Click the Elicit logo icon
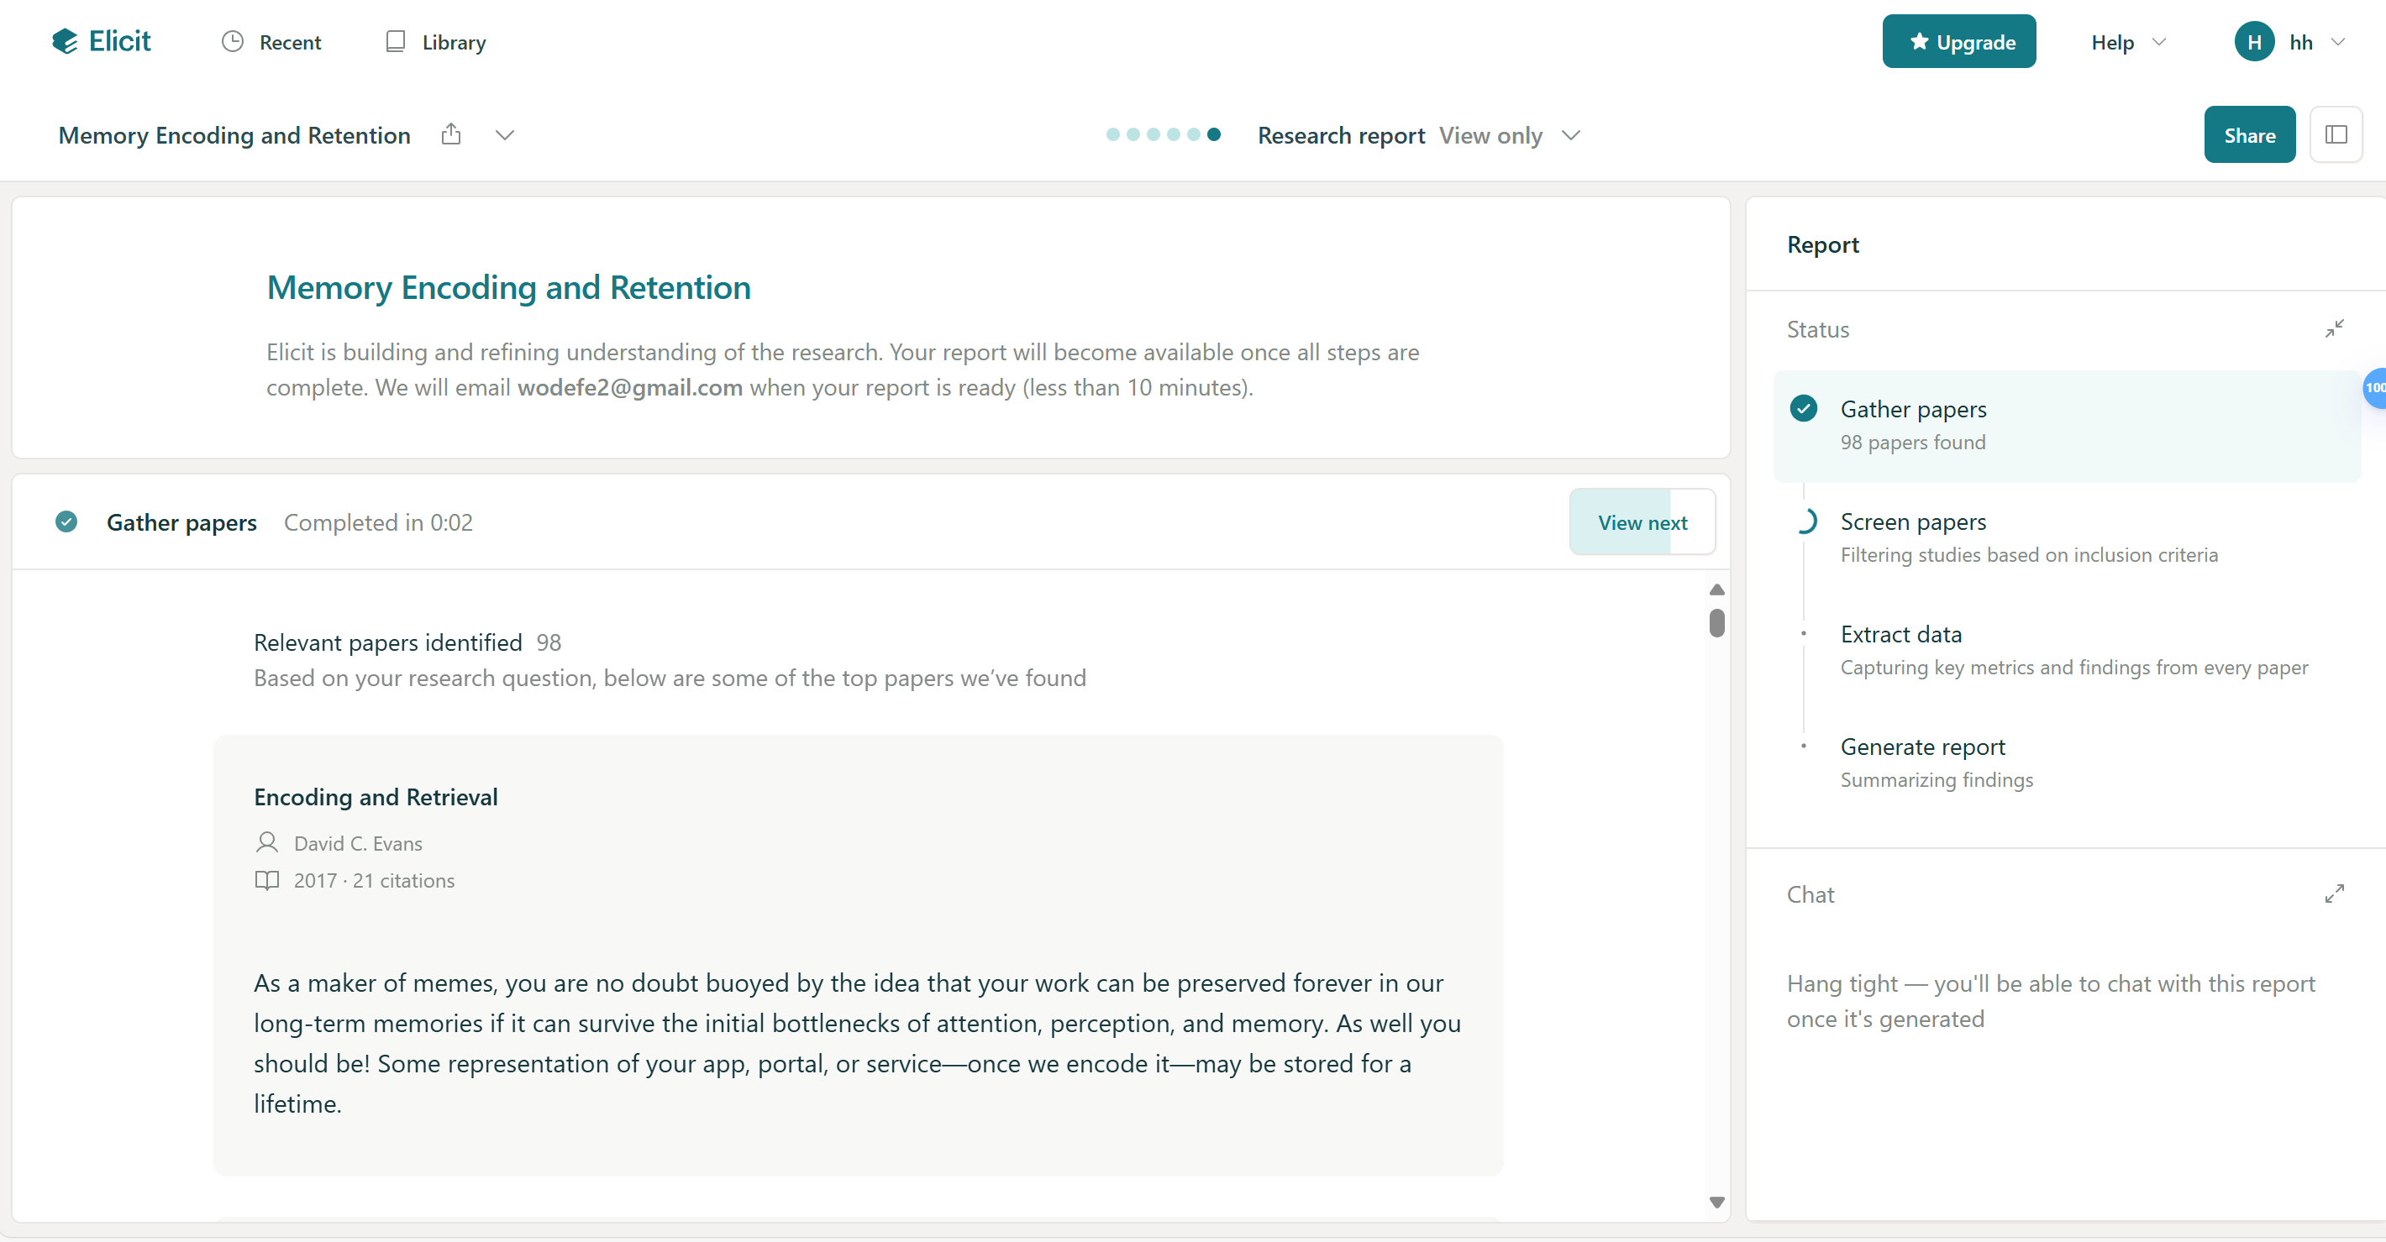 click(65, 42)
